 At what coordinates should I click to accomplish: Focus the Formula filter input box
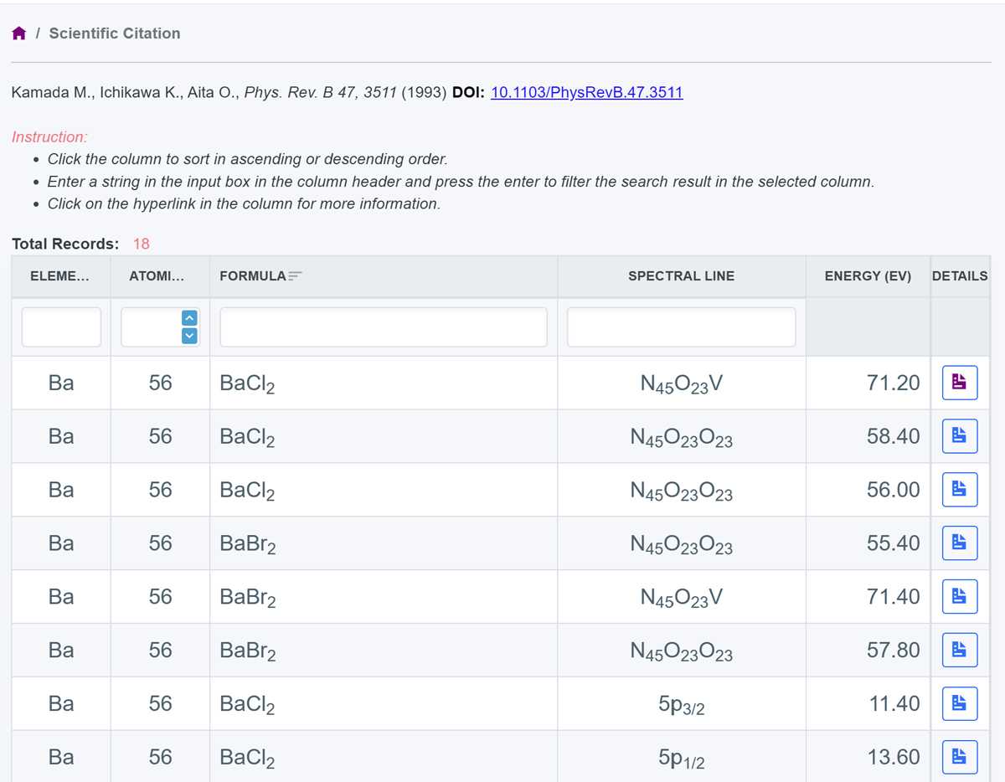[x=384, y=327]
